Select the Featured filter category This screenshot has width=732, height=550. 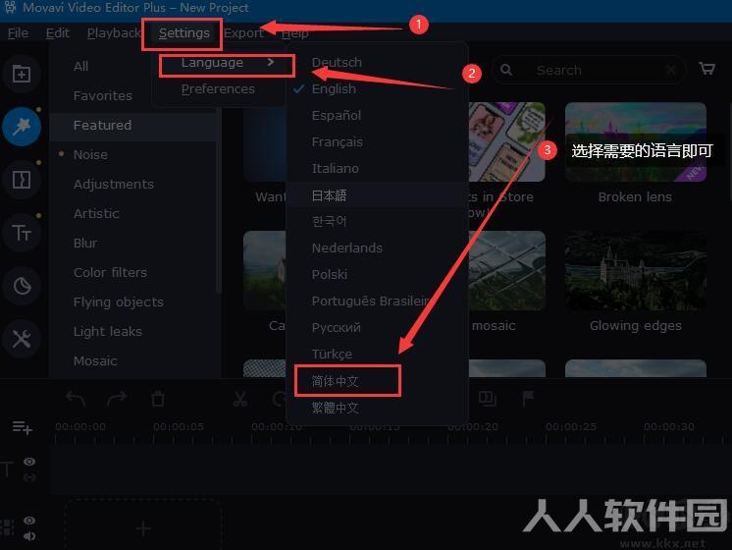[x=132, y=126]
